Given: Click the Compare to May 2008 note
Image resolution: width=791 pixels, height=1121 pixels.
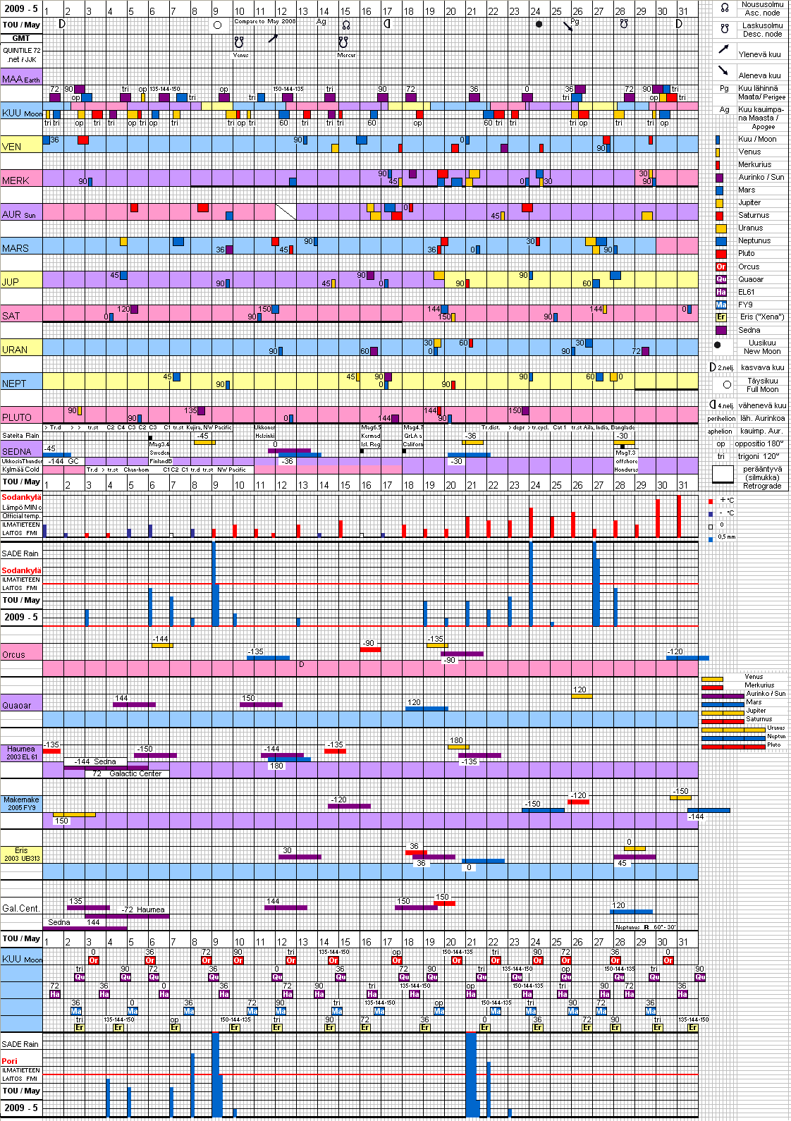Looking at the screenshot, I should (264, 21).
